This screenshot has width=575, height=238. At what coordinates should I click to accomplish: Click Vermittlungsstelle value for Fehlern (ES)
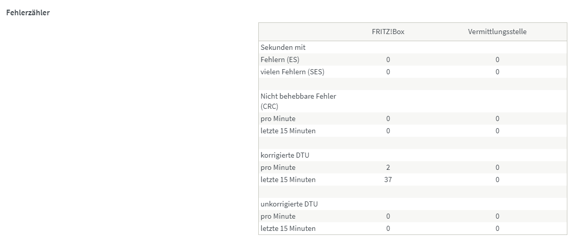click(497, 60)
